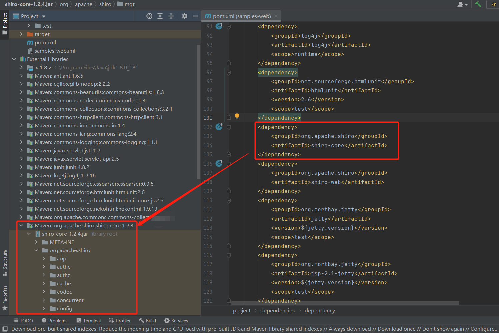The height and width of the screenshot is (333, 499).
Task: Click the gutter dependency icon on line 91
Action: click(x=219, y=26)
